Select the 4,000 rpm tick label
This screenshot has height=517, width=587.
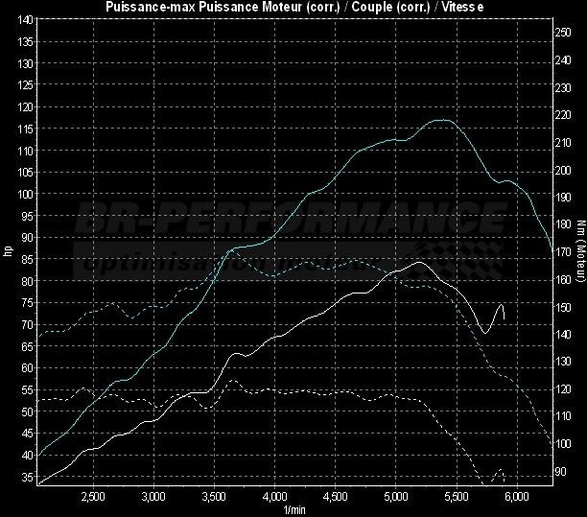click(275, 497)
